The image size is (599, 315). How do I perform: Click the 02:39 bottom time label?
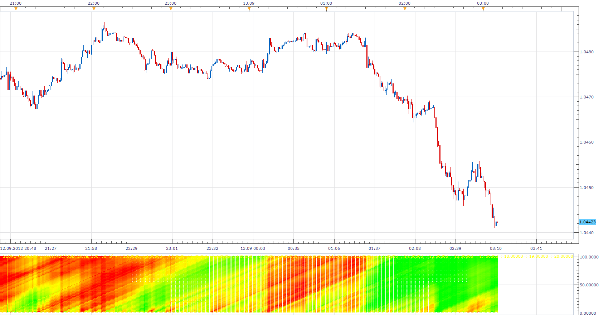pos(455,248)
